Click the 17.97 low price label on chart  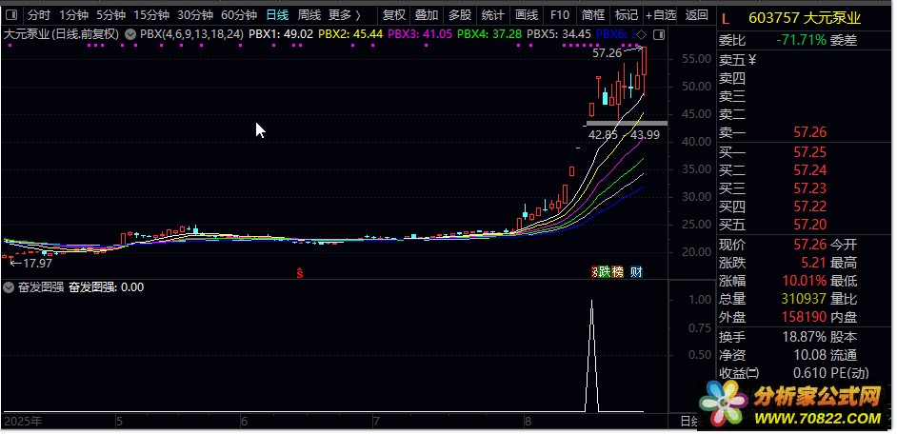37,263
